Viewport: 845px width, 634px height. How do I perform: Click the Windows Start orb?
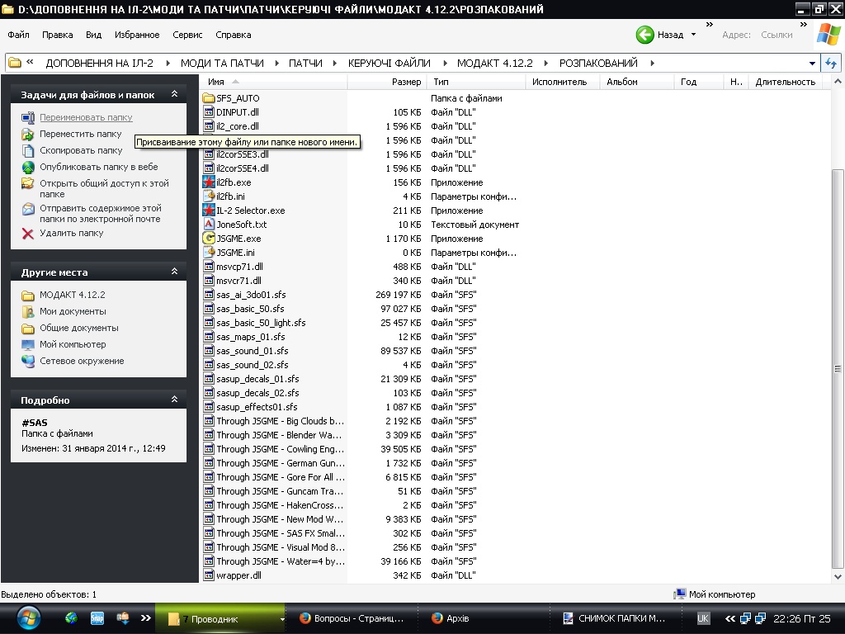click(x=28, y=618)
